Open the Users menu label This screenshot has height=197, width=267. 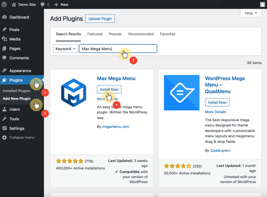click(x=15, y=109)
